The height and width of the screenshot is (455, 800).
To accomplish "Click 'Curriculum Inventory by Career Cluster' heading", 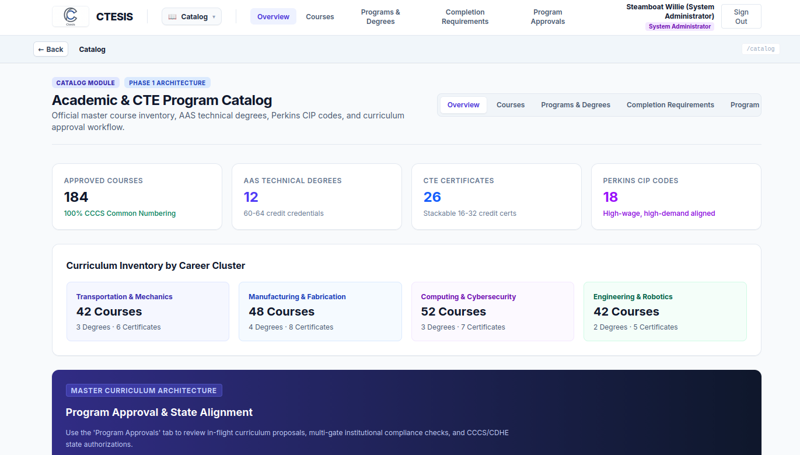I will [x=156, y=265].
